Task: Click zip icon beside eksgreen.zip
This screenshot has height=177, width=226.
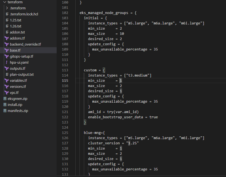Action: (5, 99)
